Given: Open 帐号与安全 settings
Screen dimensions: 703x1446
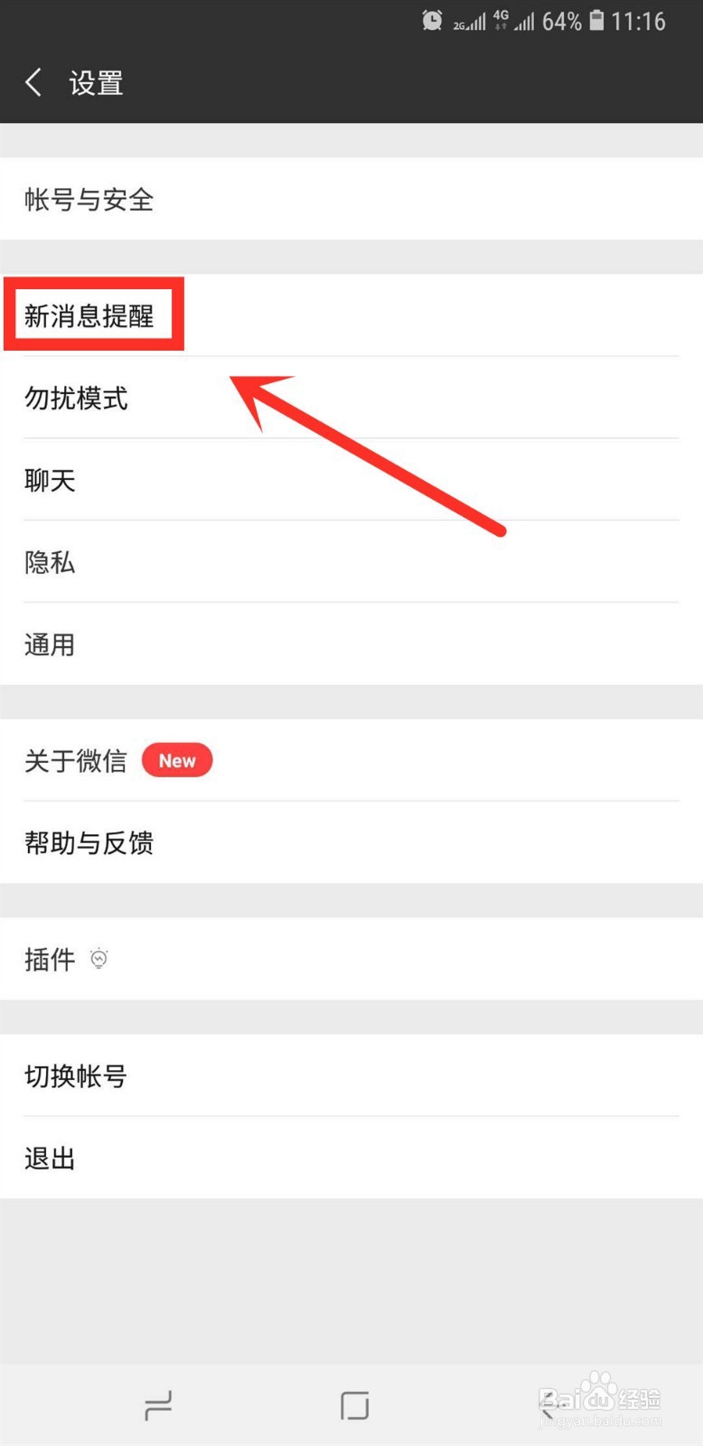Looking at the screenshot, I should pos(351,200).
